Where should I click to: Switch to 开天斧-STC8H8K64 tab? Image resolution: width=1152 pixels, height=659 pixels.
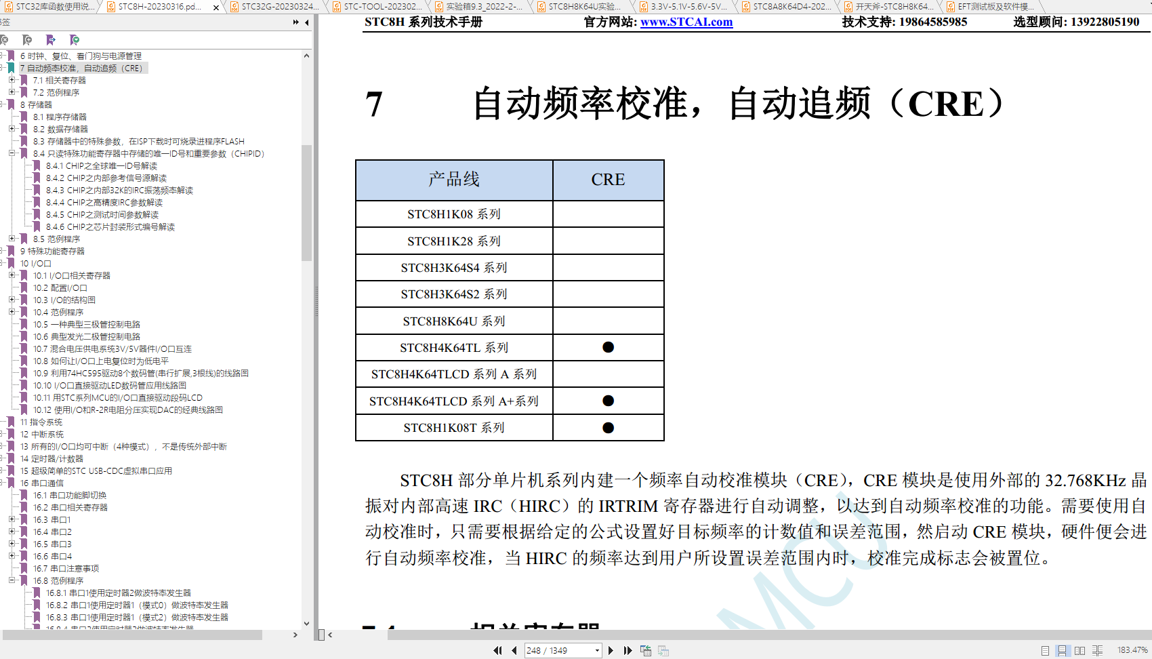[x=888, y=7]
